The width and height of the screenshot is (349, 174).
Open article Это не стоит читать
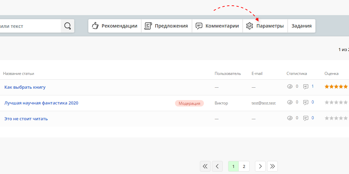pyautogui.click(x=26, y=119)
